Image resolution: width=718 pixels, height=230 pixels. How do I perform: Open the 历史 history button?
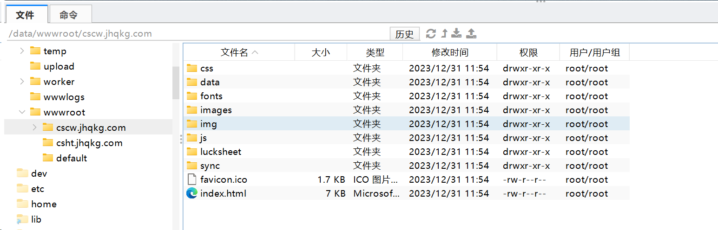(404, 34)
